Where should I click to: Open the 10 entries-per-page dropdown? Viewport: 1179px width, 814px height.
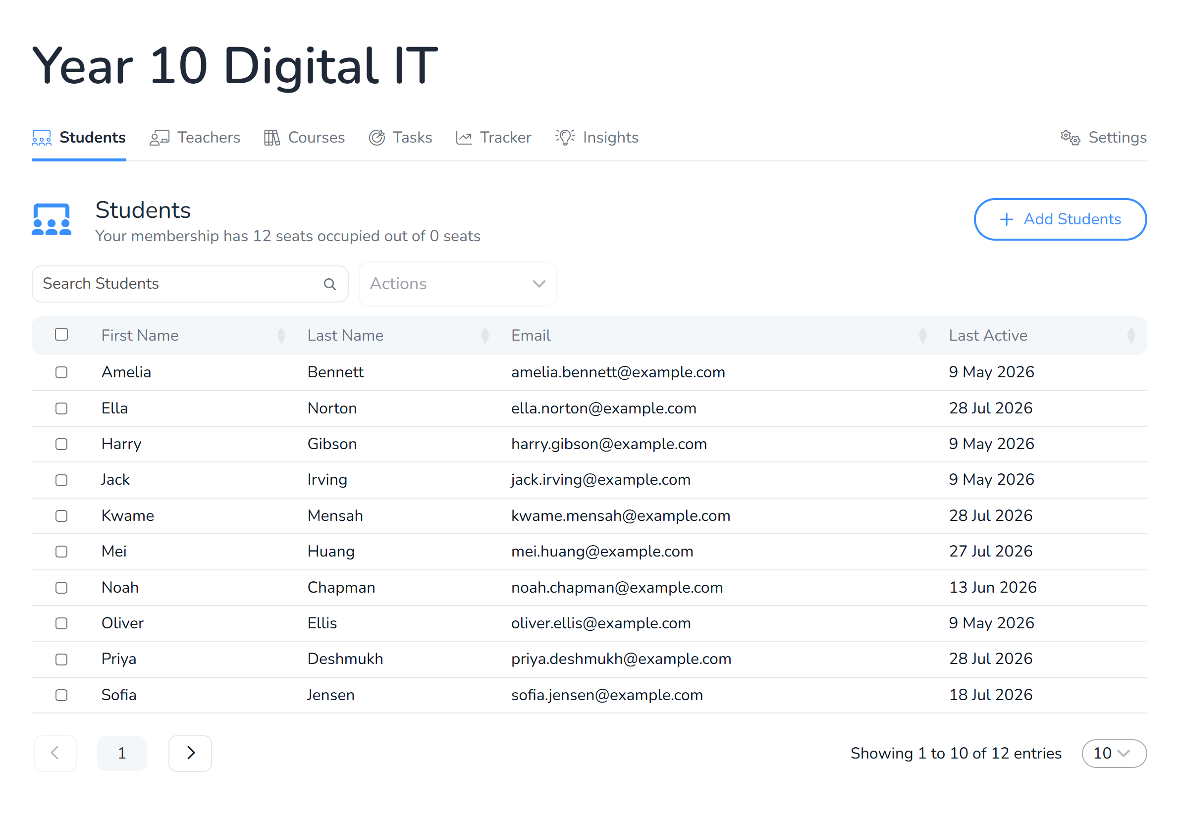[1114, 753]
